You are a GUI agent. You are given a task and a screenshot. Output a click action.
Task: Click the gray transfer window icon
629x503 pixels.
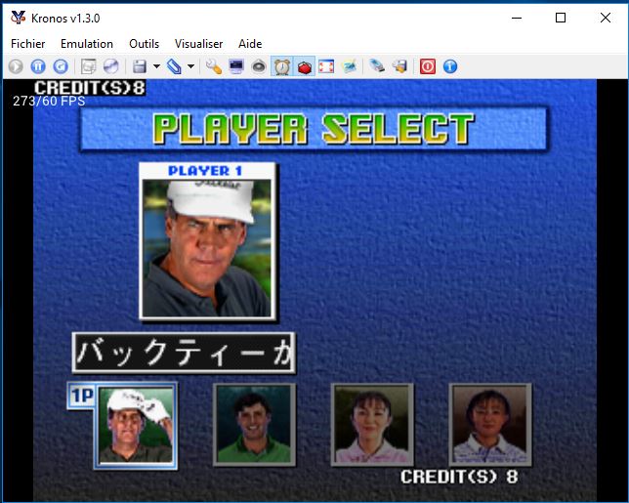88,66
